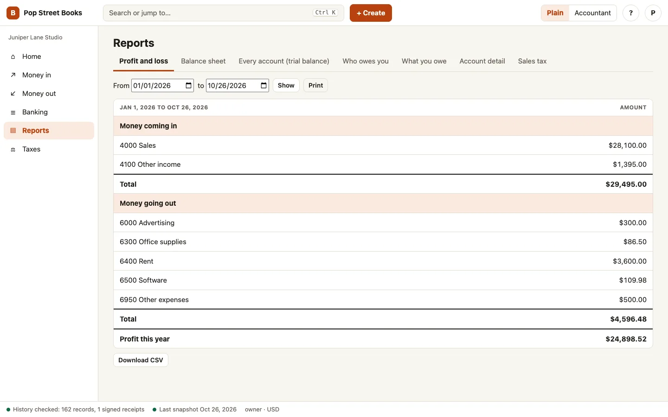This screenshot has height=417, width=668.
Task: Click the From date field 01/01/2026
Action: click(162, 85)
